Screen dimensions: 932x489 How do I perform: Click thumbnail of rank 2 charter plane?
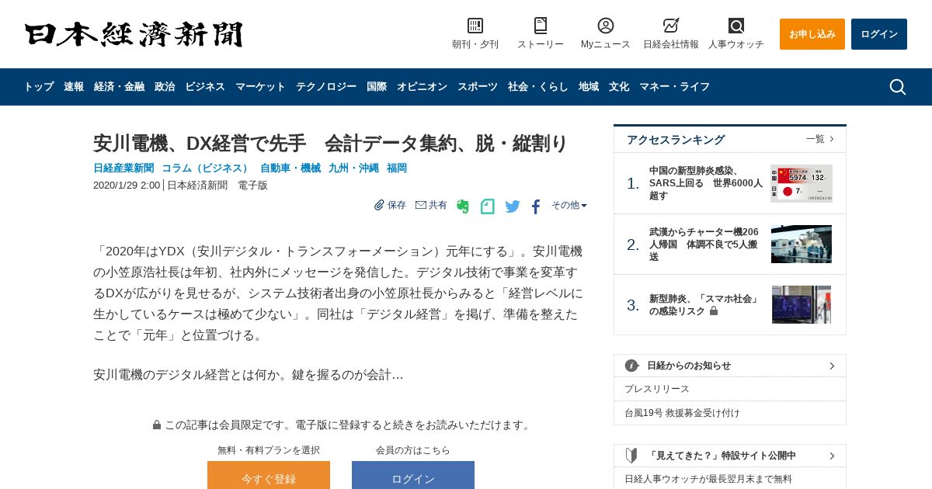(x=802, y=244)
